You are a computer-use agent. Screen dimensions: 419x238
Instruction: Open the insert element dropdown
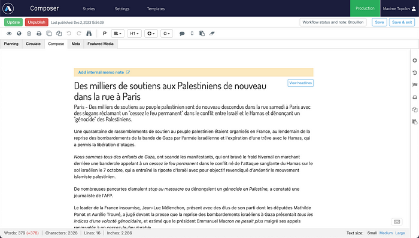point(151,33)
